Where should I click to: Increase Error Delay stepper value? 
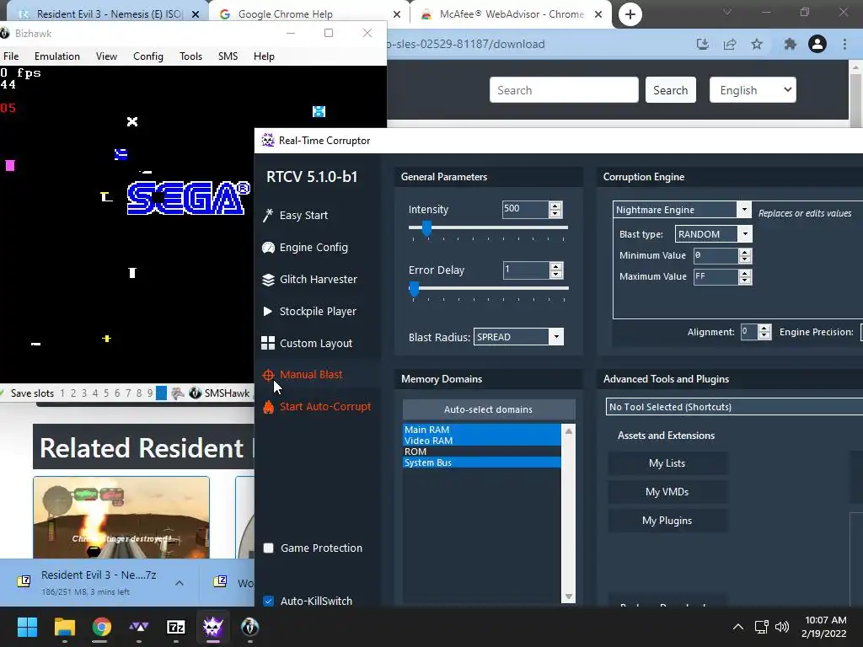pyautogui.click(x=556, y=267)
